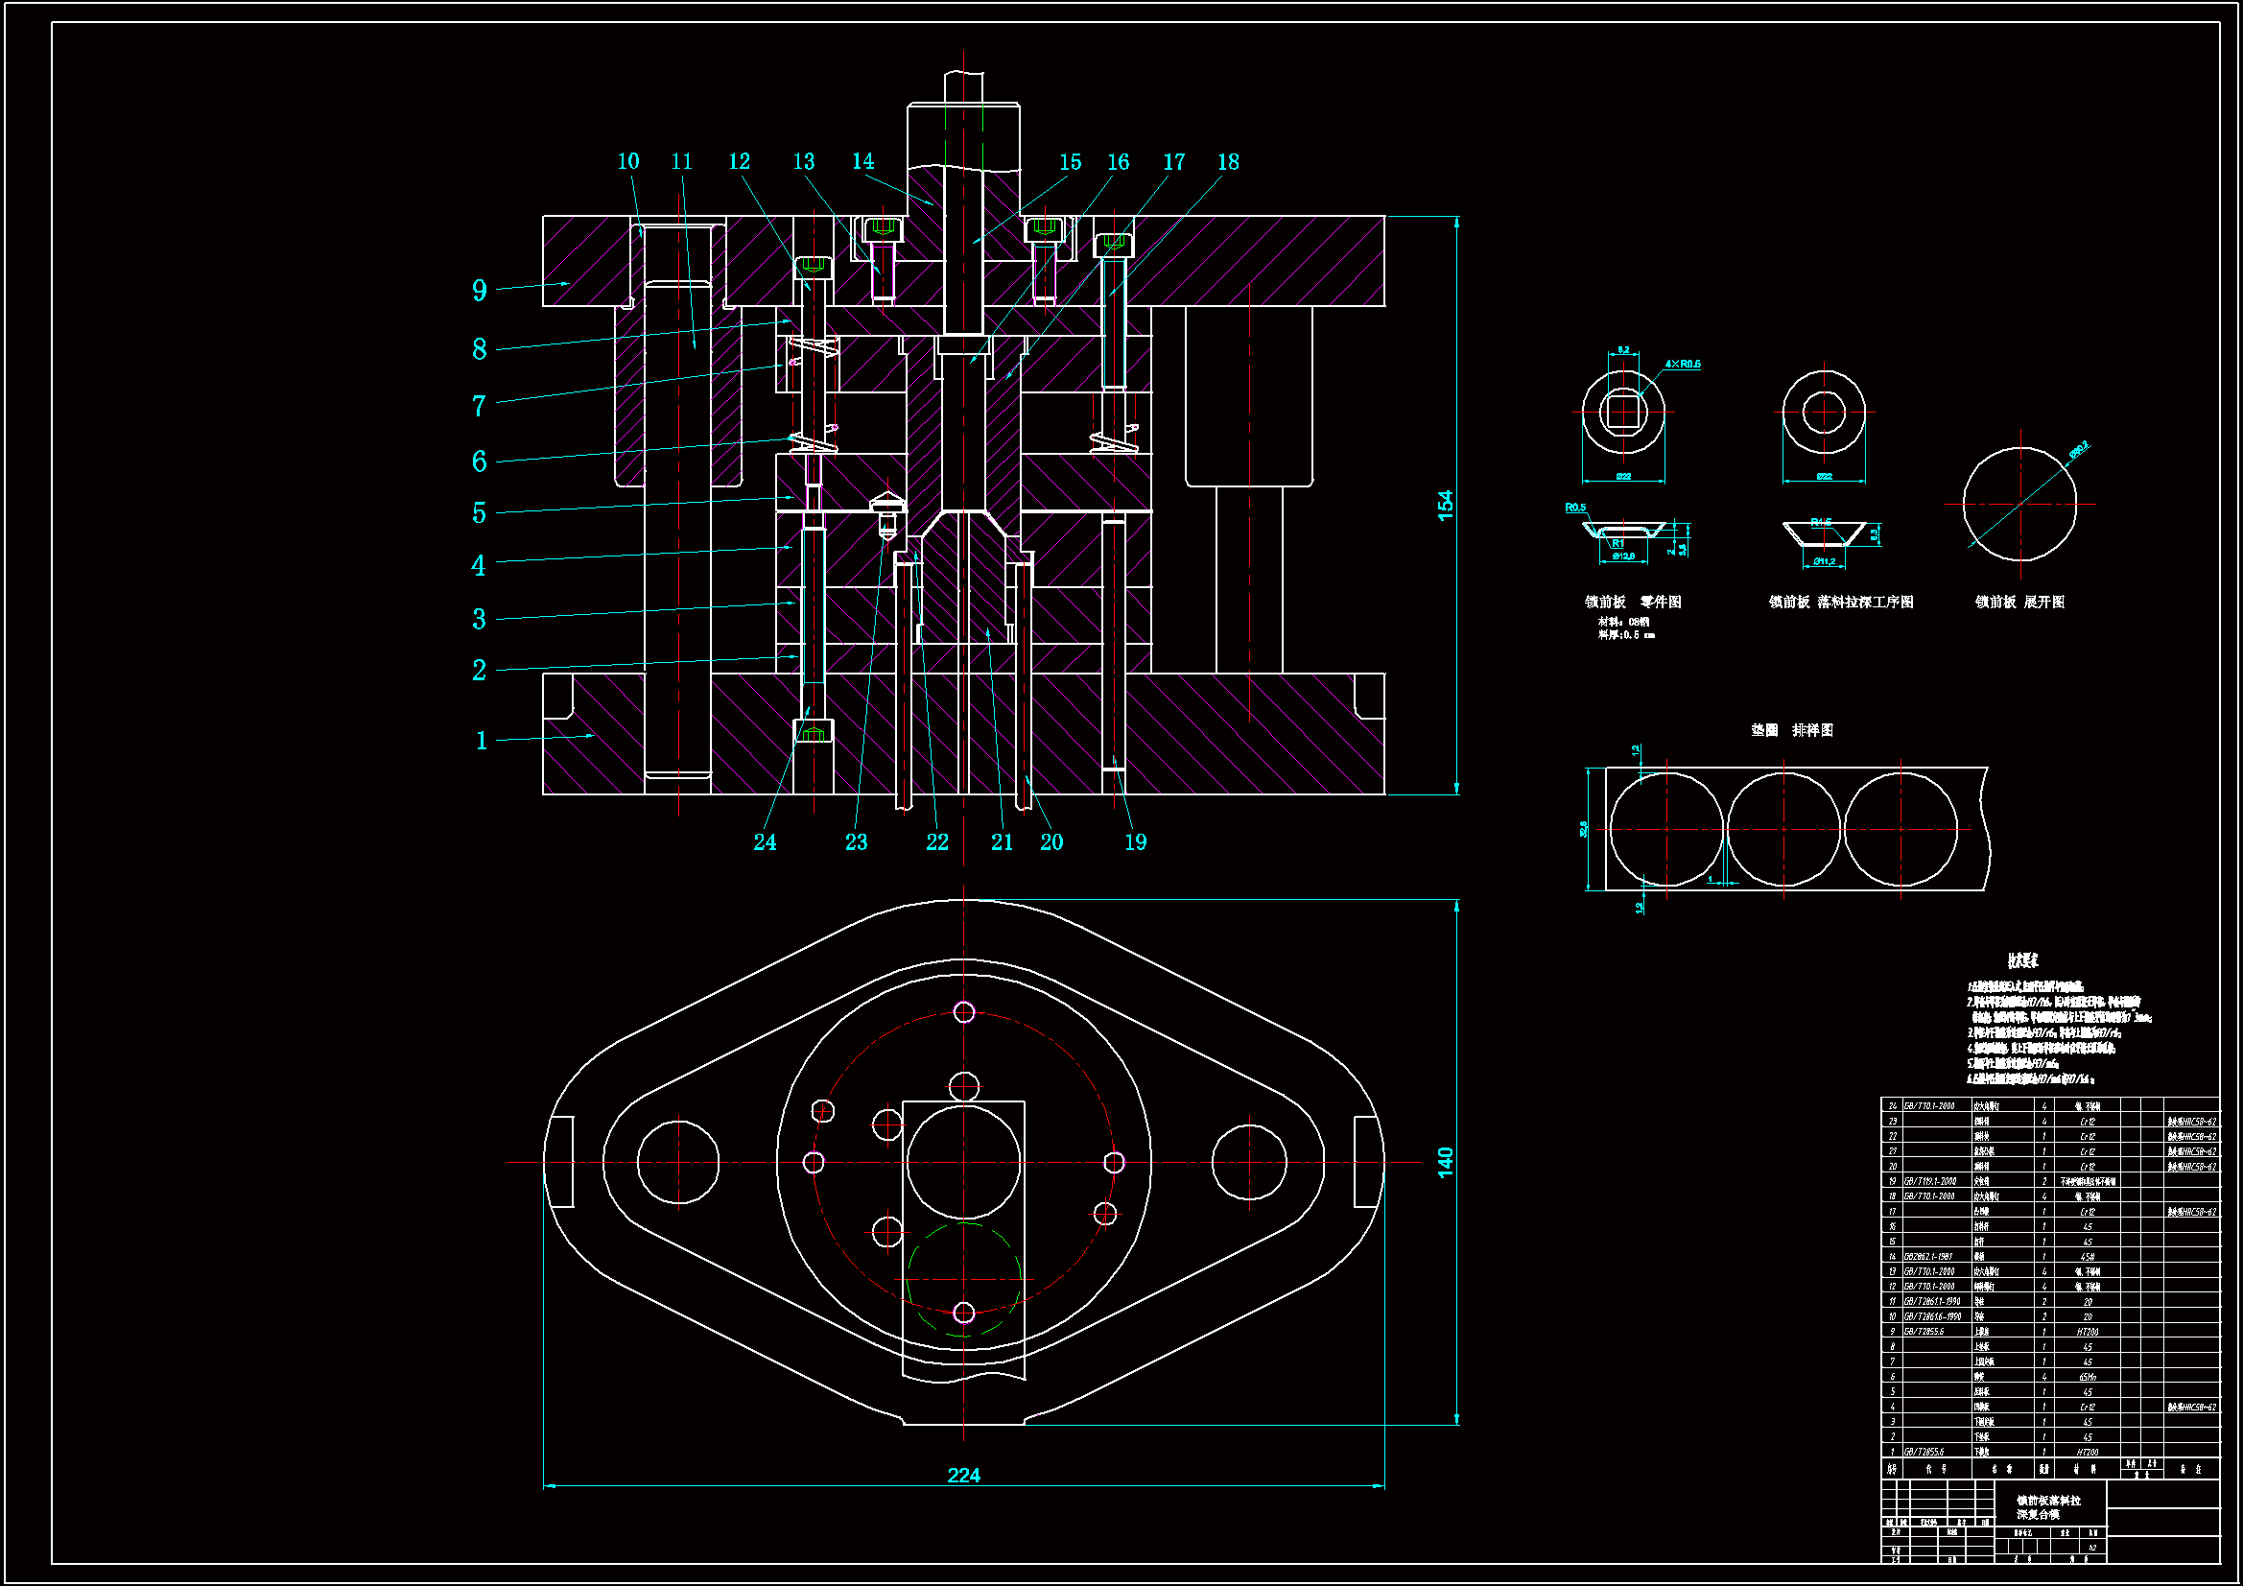Select the 224 width dimension text

tap(963, 1475)
